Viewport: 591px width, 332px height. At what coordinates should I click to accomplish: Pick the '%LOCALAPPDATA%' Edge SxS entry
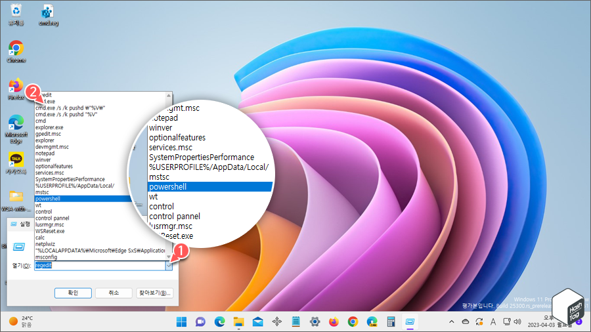[x=100, y=251]
